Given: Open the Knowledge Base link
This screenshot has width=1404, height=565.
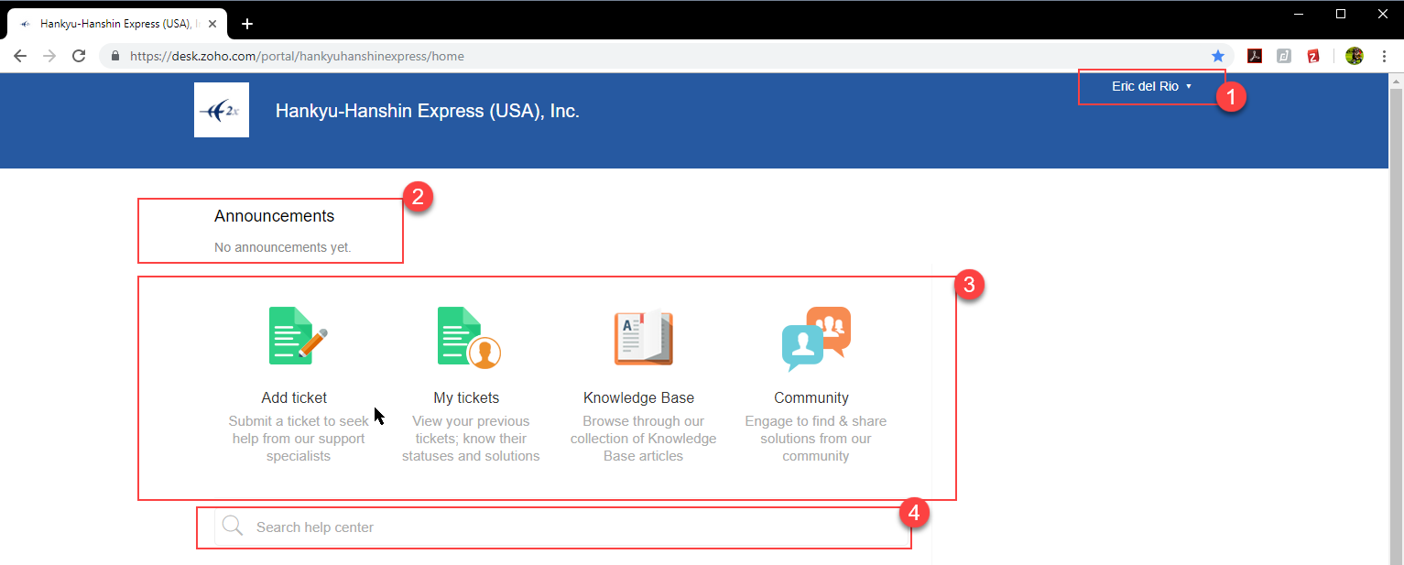Looking at the screenshot, I should [638, 397].
